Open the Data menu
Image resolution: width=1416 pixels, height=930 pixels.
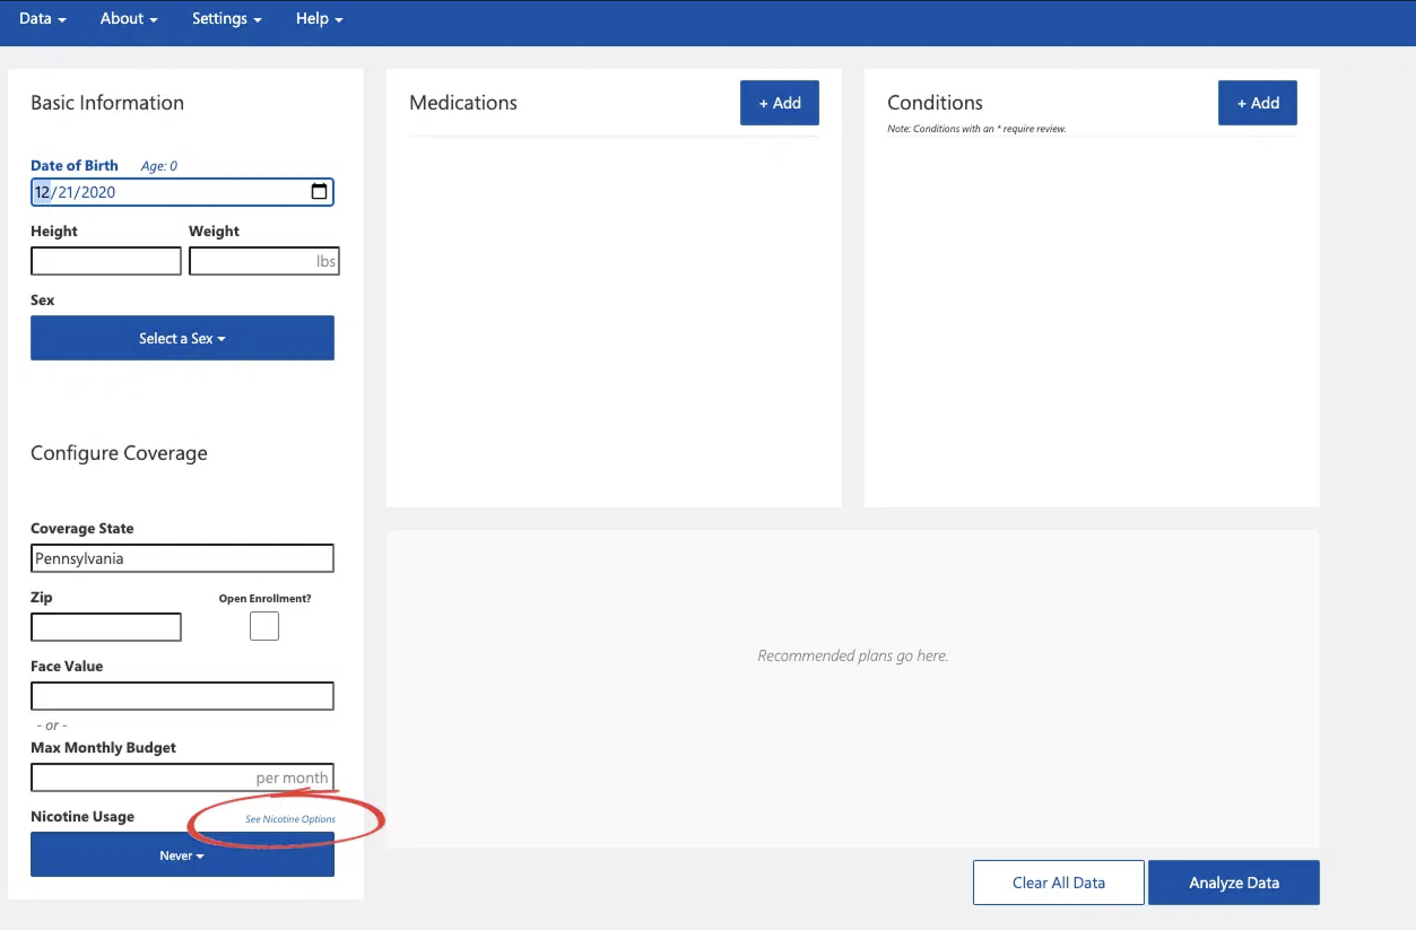click(42, 19)
